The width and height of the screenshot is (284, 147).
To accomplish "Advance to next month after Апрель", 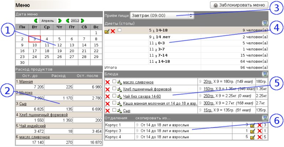I will point(59,21).
